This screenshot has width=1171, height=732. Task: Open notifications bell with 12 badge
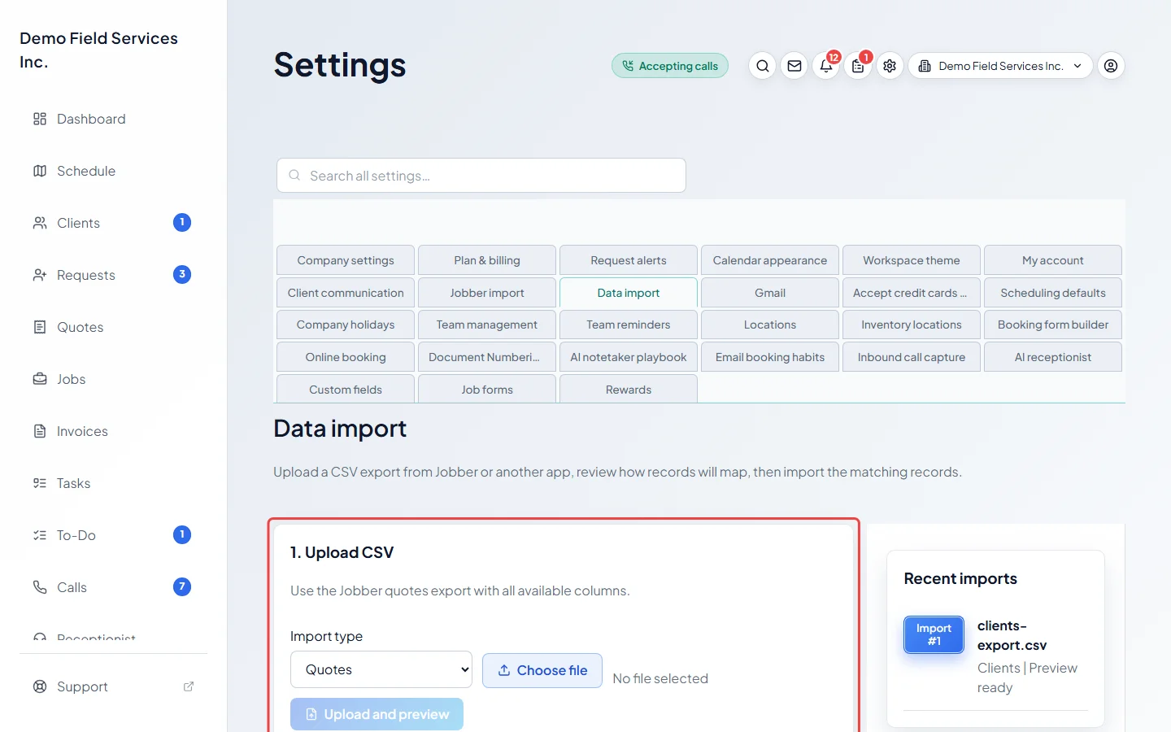pyautogui.click(x=826, y=66)
